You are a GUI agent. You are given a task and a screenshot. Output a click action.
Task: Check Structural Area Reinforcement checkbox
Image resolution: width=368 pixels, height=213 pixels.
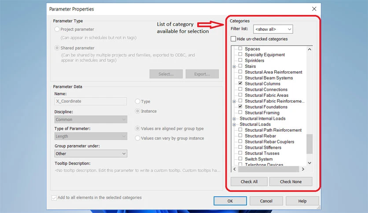(240, 72)
